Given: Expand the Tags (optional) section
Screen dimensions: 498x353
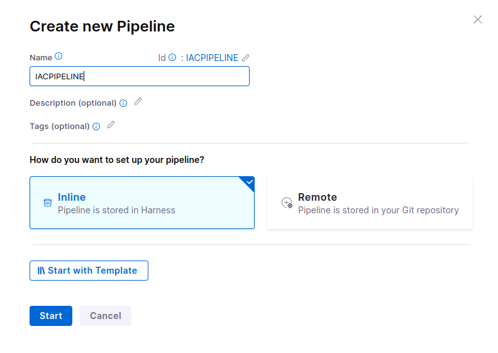Looking at the screenshot, I should click(59, 126).
